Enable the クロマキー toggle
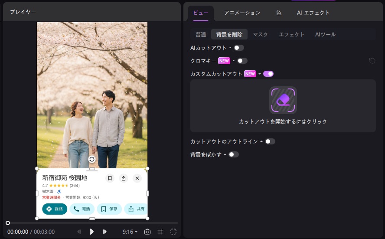 242,61
